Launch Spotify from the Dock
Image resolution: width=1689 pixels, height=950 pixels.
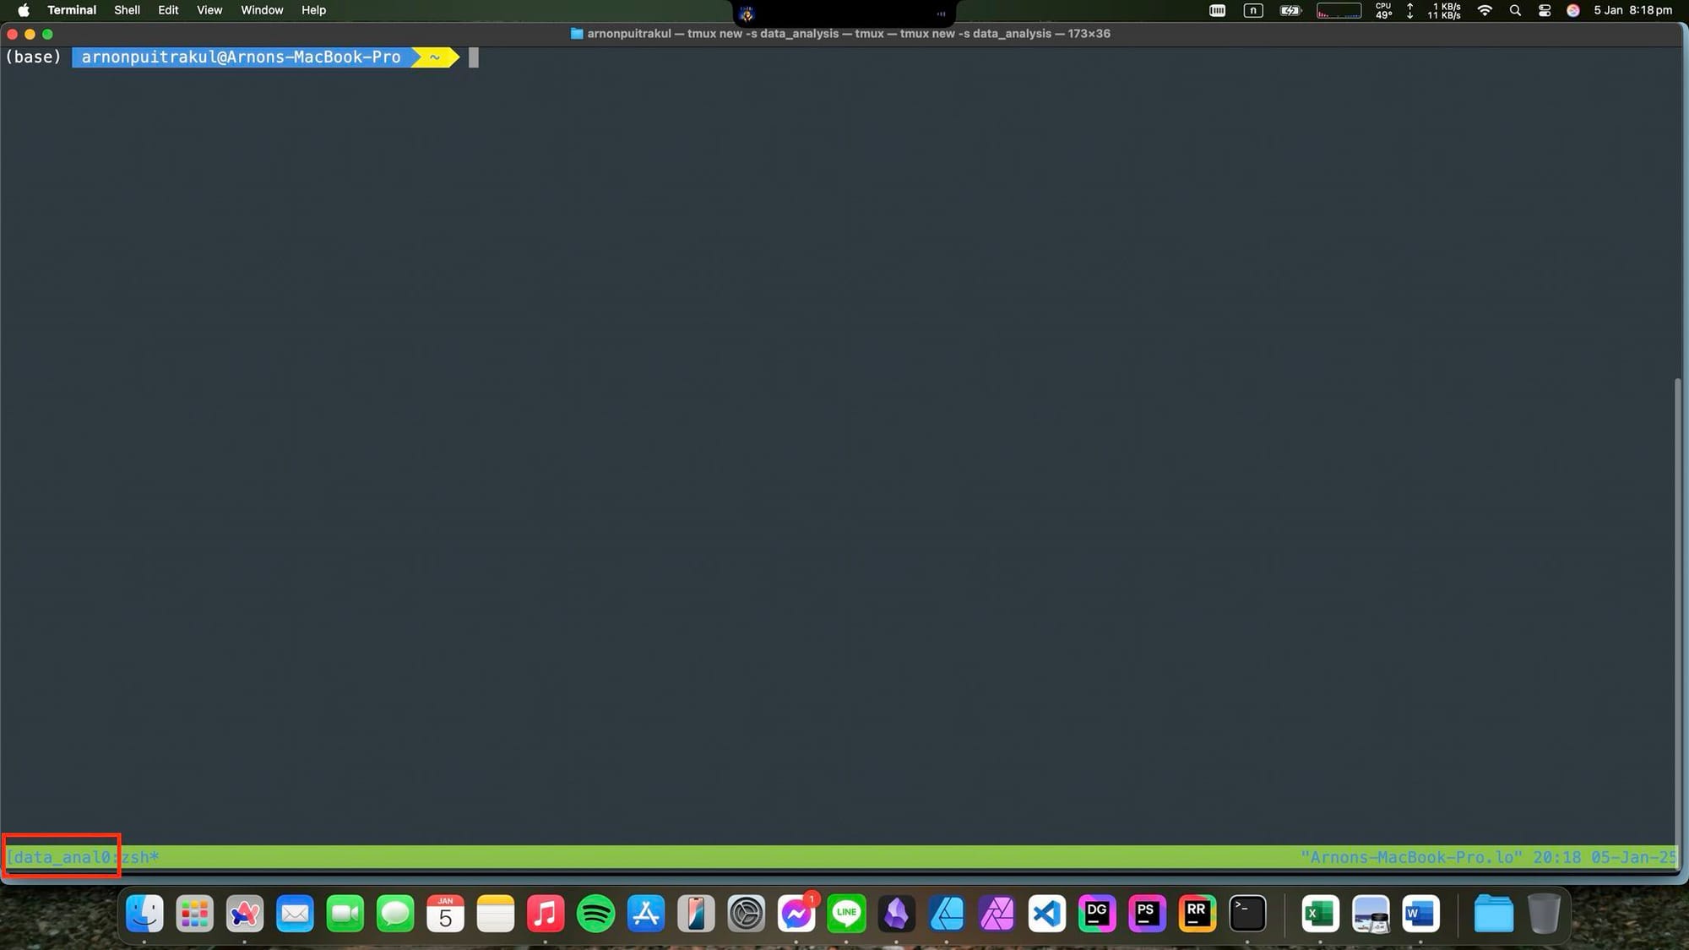coord(595,915)
